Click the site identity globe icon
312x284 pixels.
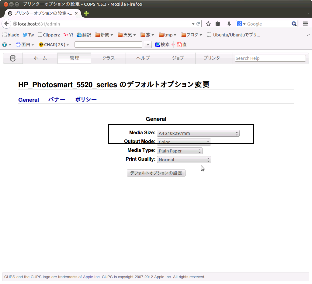click(x=15, y=24)
